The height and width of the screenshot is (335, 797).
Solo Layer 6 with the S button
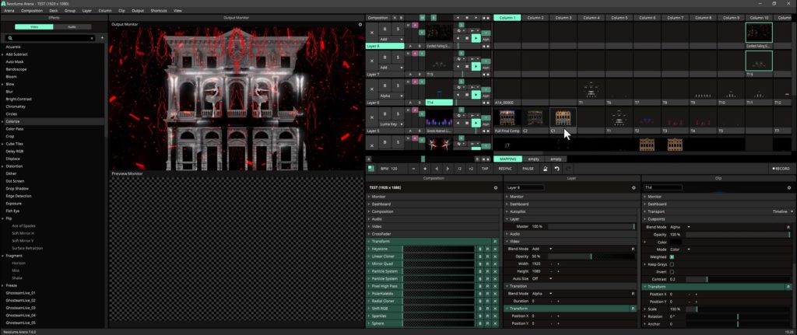point(398,85)
